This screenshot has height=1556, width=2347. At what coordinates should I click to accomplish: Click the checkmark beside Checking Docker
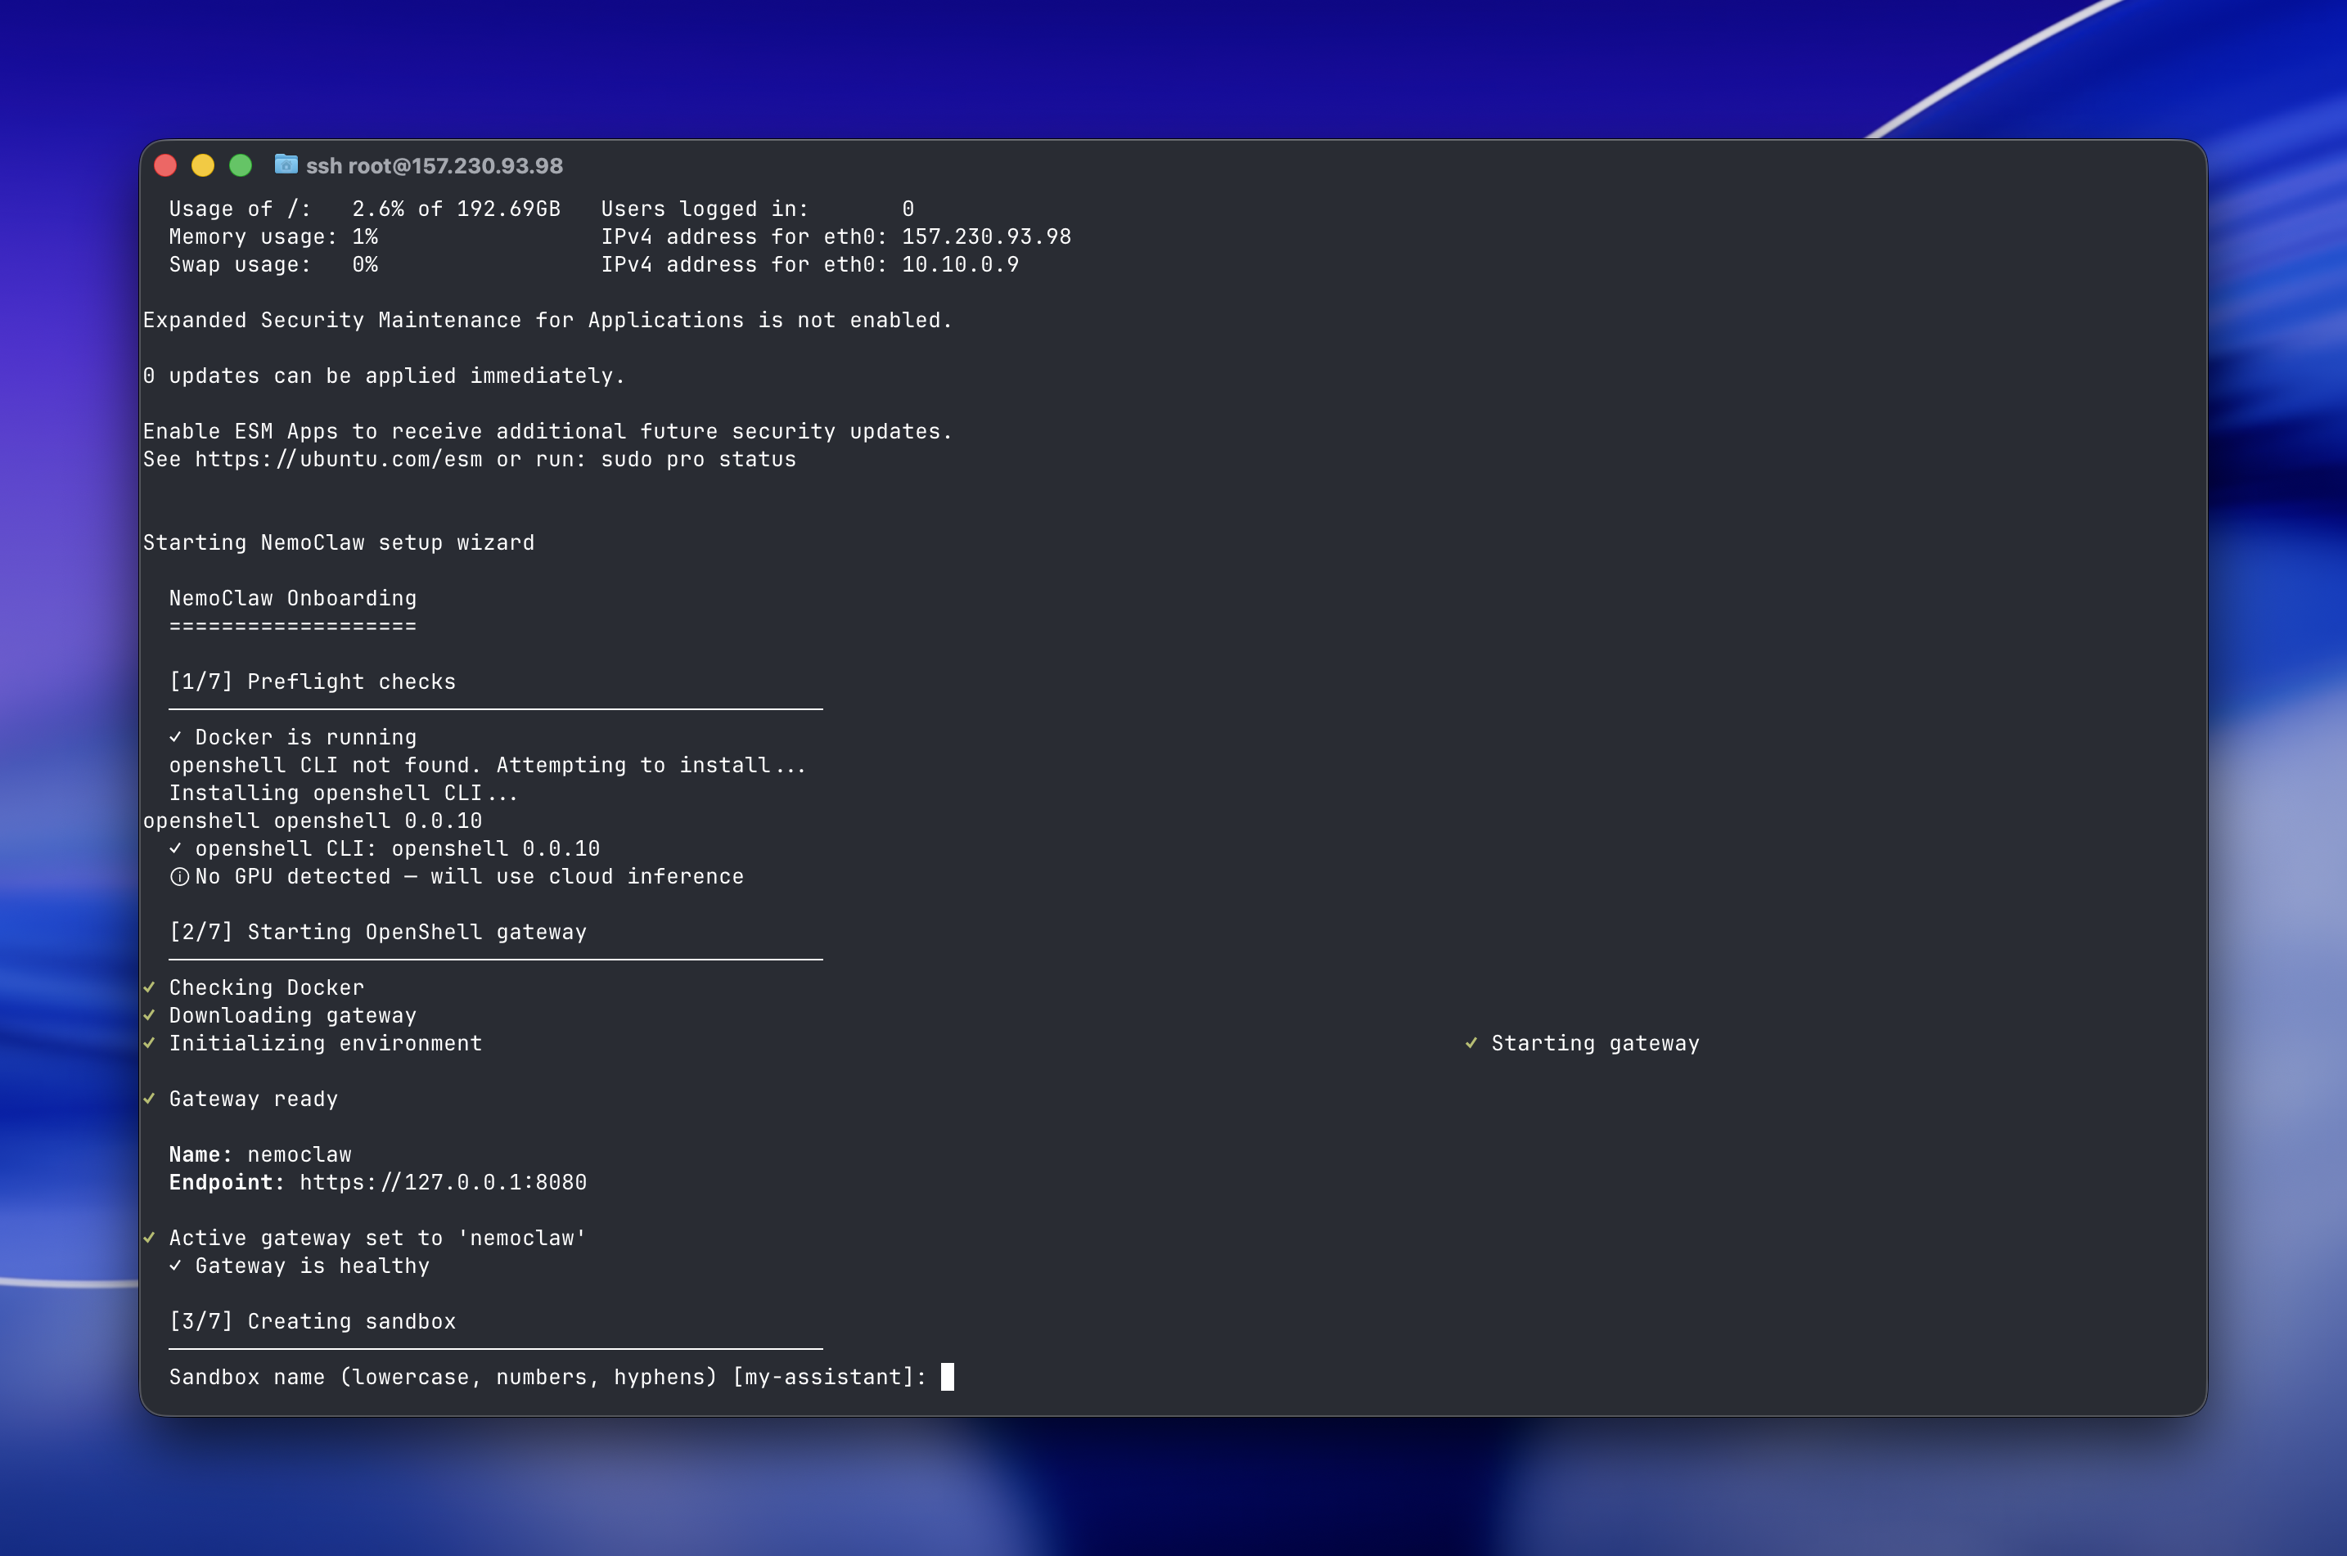(150, 987)
